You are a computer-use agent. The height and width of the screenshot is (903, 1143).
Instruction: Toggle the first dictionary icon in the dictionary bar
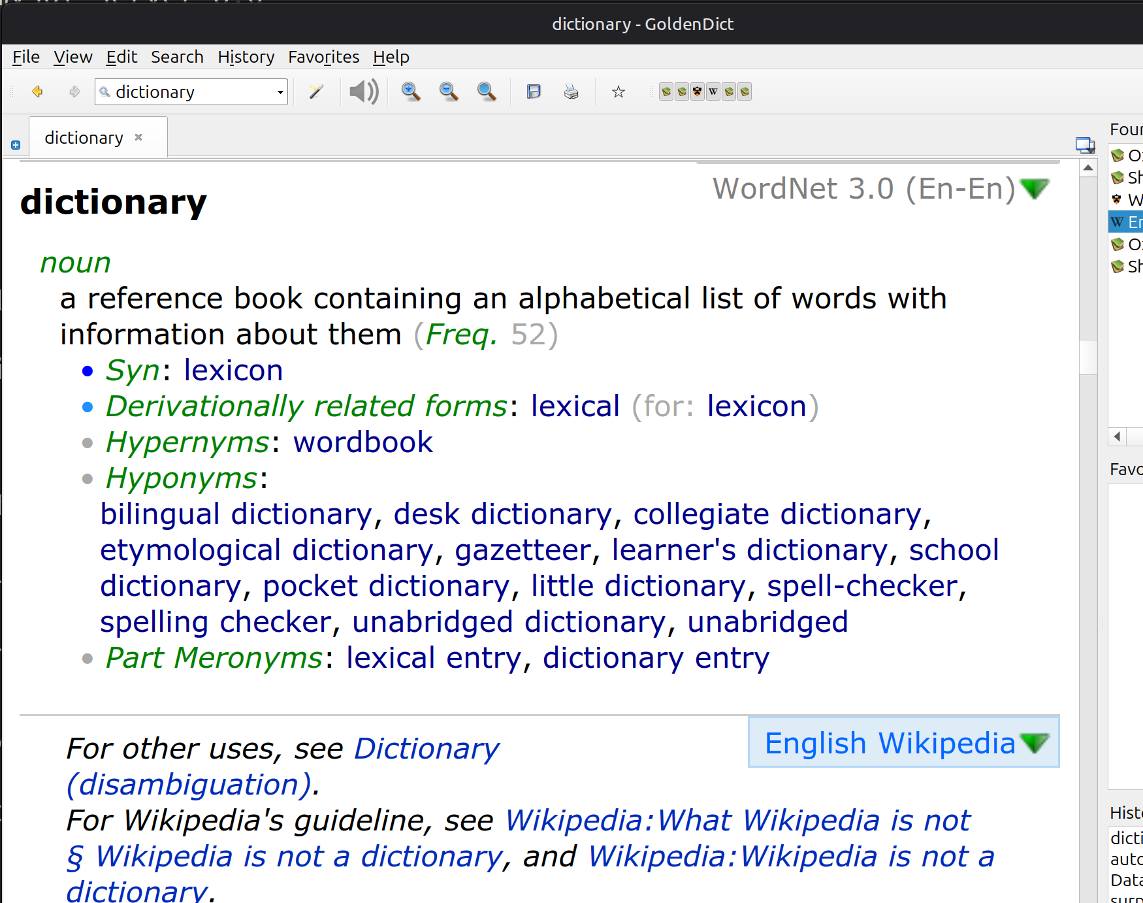pos(666,91)
